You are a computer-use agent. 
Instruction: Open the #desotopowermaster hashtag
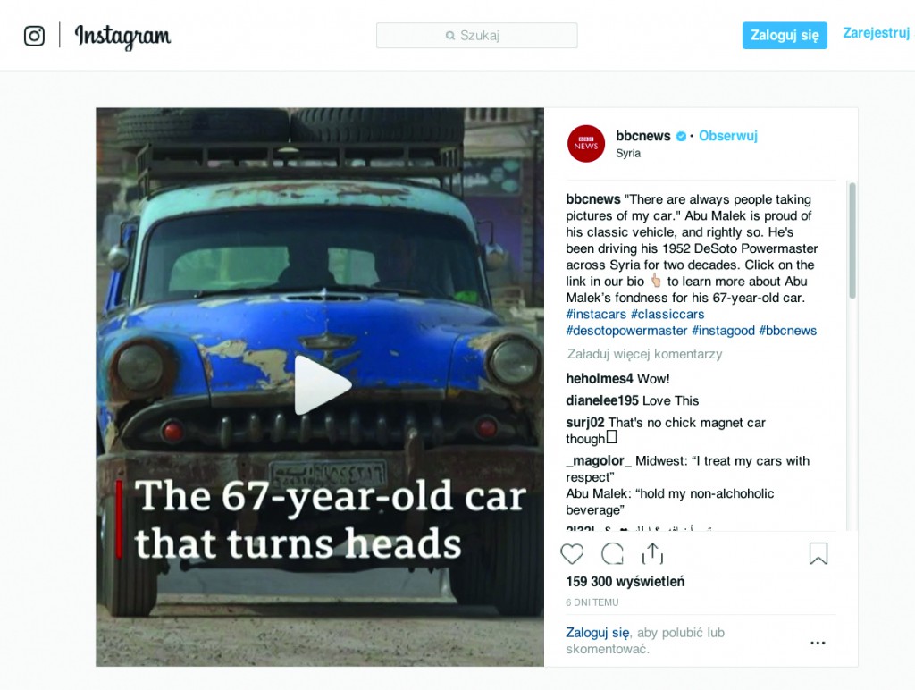click(x=626, y=331)
